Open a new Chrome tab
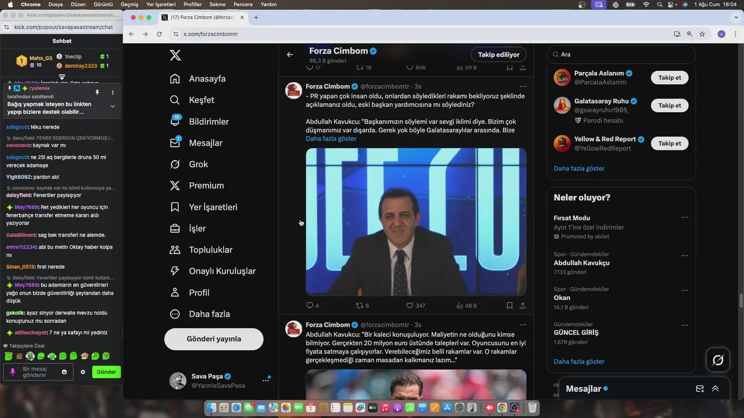Screen dimensions: 744x418 coord(256,17)
